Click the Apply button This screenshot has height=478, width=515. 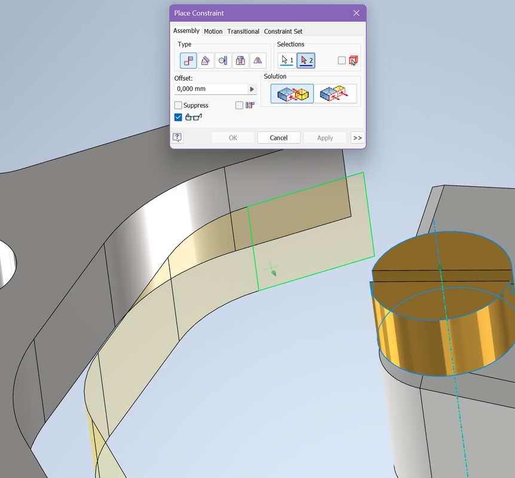[325, 137]
